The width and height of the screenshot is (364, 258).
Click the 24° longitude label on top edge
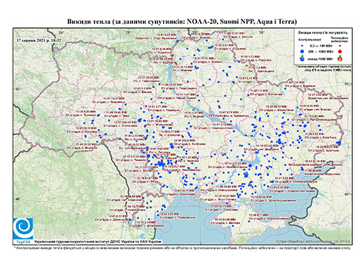61,32
